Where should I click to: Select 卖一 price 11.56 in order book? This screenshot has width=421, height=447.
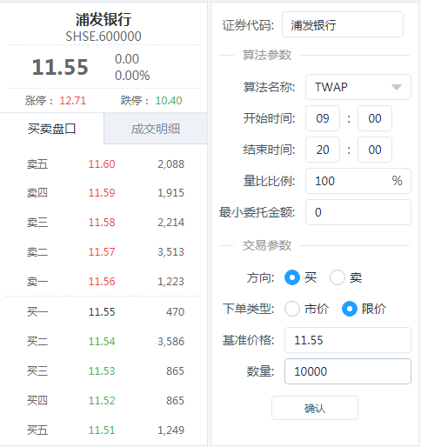102,282
